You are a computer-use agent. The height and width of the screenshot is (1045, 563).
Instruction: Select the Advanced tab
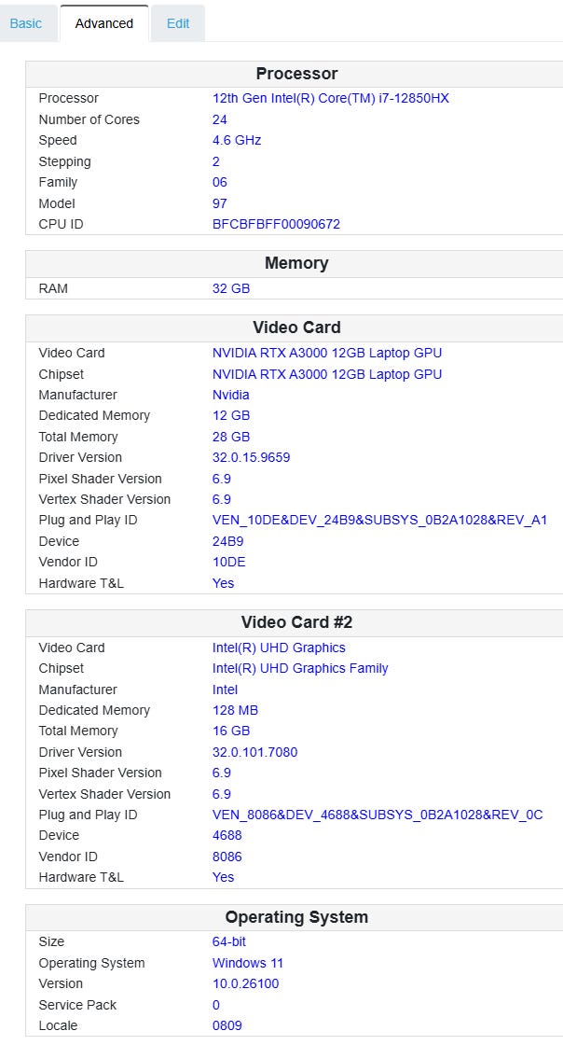103,23
